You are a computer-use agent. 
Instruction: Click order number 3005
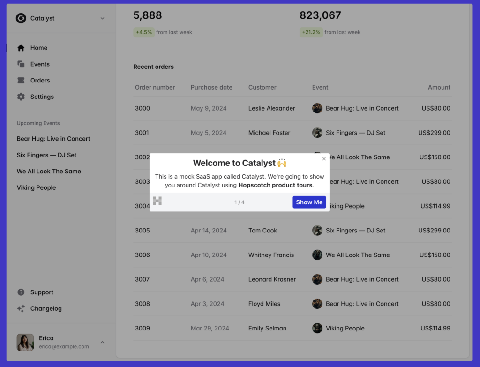(142, 231)
